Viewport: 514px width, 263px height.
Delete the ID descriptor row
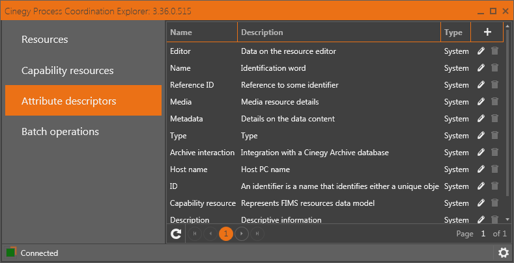point(494,186)
